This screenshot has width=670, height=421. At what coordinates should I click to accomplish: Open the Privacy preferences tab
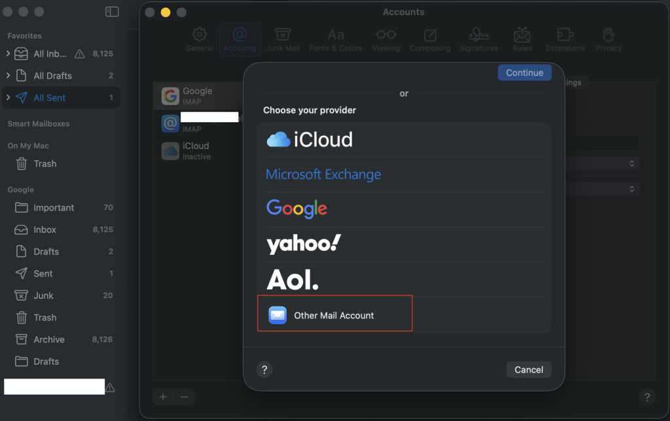(608, 40)
